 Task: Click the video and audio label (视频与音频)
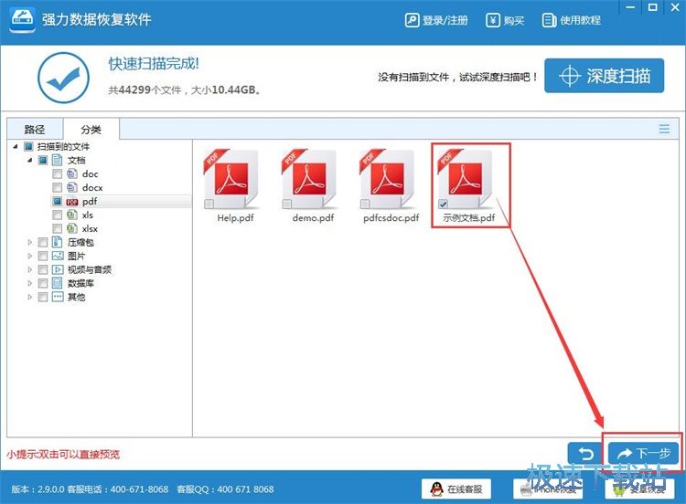[x=90, y=269]
